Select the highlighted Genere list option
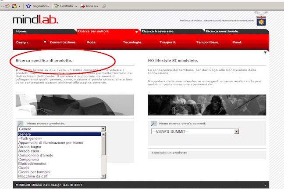 [x=60, y=134]
